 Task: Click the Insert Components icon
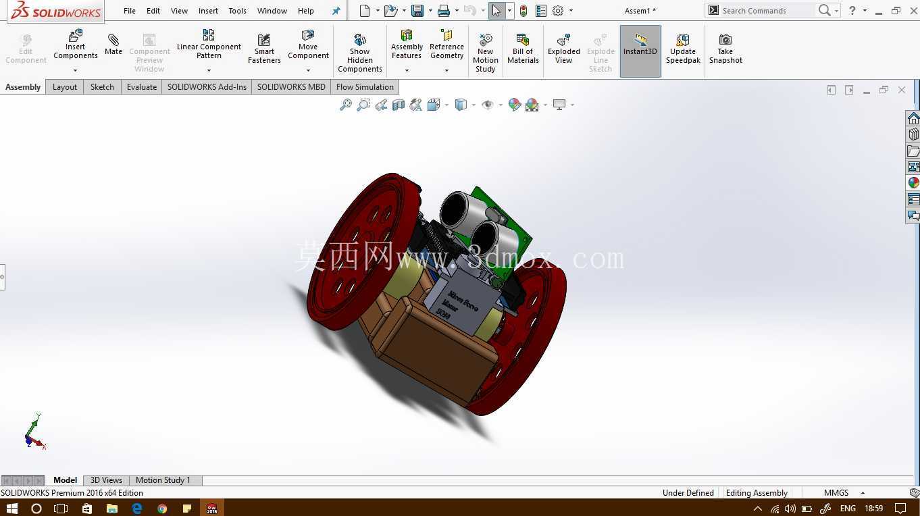[76, 36]
